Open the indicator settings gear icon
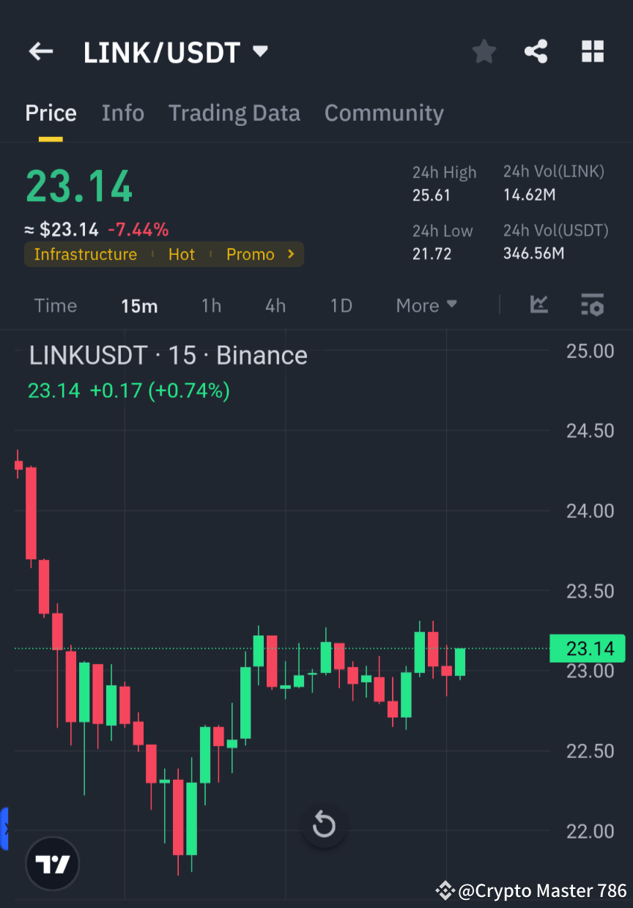Viewport: 633px width, 908px height. [x=592, y=305]
